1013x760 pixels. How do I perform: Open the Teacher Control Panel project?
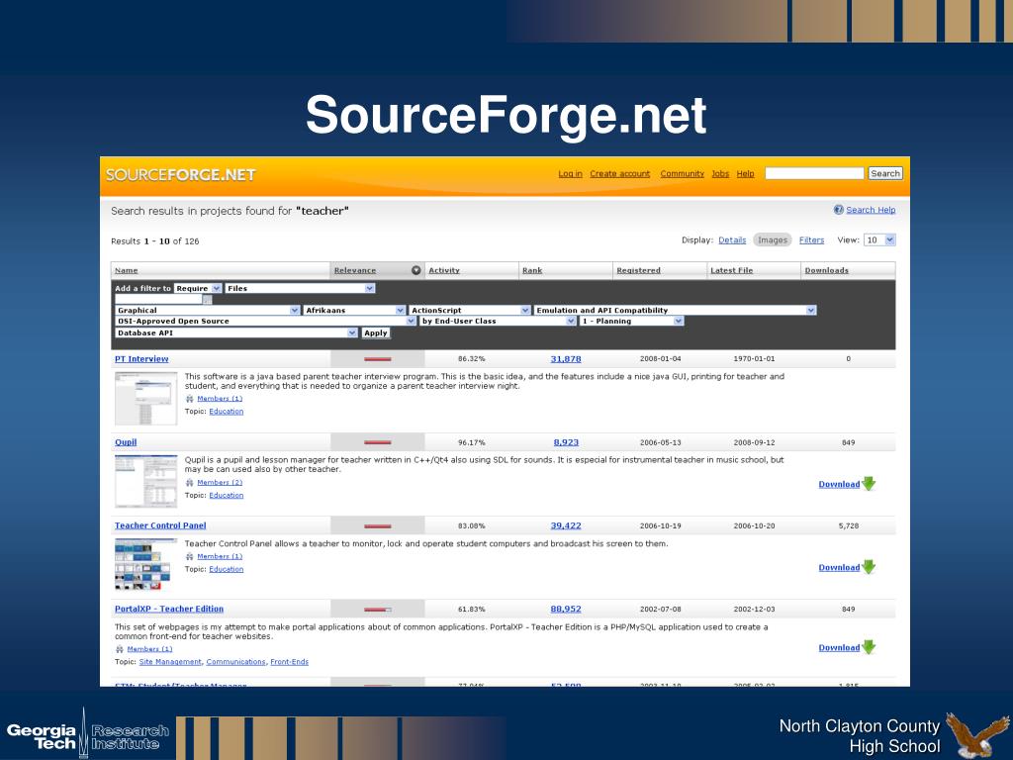click(x=160, y=525)
